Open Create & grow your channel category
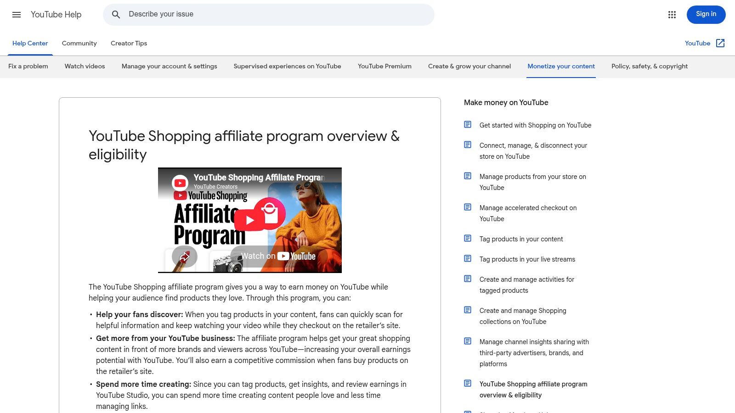This screenshot has width=735, height=413. click(469, 66)
